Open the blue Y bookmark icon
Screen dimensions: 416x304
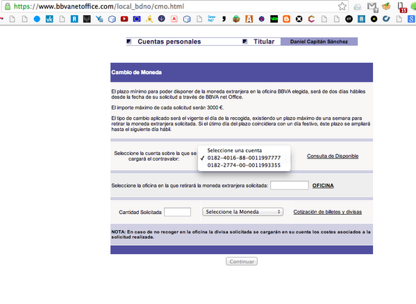coord(99,19)
